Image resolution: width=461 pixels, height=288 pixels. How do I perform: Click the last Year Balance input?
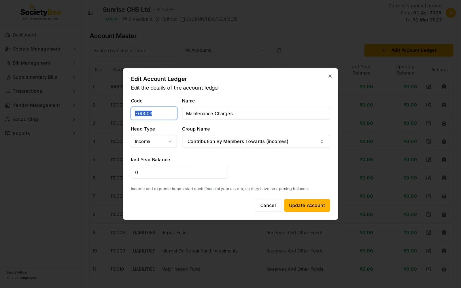[x=179, y=172]
